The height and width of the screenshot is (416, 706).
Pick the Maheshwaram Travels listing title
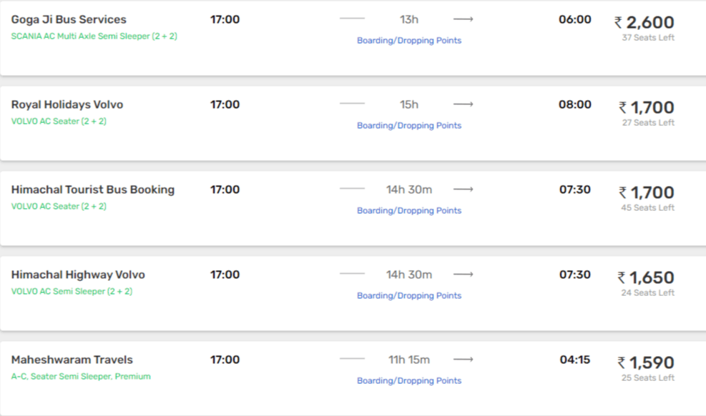pyautogui.click(x=72, y=360)
